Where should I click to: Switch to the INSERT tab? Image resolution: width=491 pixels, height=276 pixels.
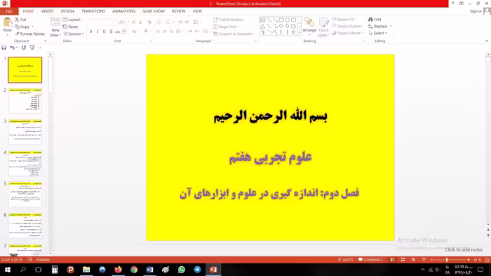pyautogui.click(x=47, y=11)
